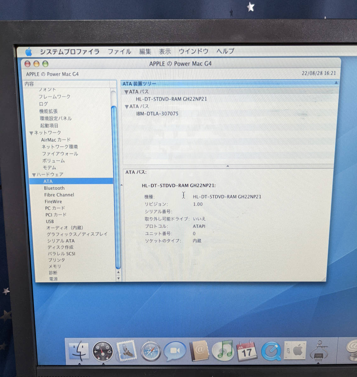Select ネットワーク環境 in sidebar

click(x=60, y=147)
